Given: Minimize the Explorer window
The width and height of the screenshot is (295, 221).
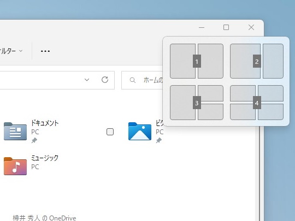Looking at the screenshot, I should tap(202, 27).
